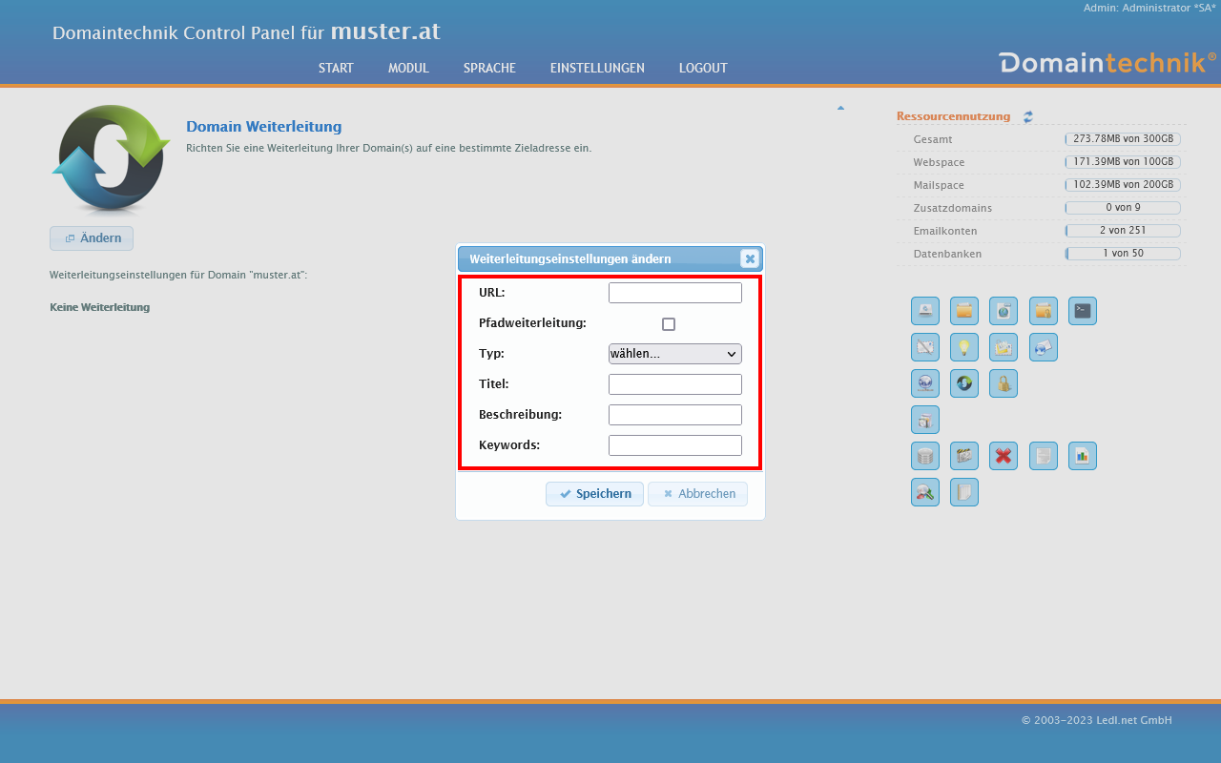Click the Abbrechen button
The image size is (1221, 763).
(697, 494)
